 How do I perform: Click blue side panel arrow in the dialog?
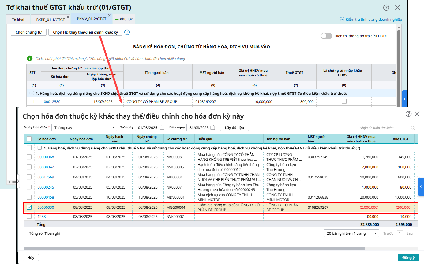(x=421, y=186)
